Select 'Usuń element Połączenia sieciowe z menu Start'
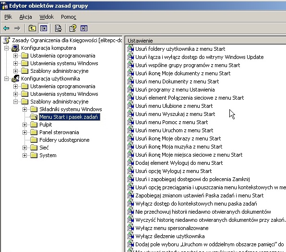Viewport: 286px width, 252px height. [190, 98]
